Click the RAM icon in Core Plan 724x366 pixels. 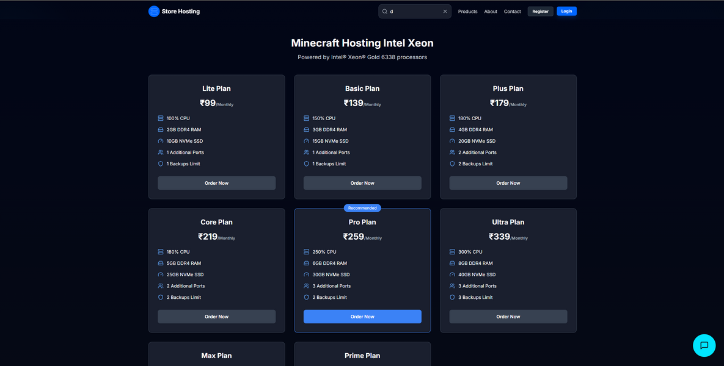[161, 263]
